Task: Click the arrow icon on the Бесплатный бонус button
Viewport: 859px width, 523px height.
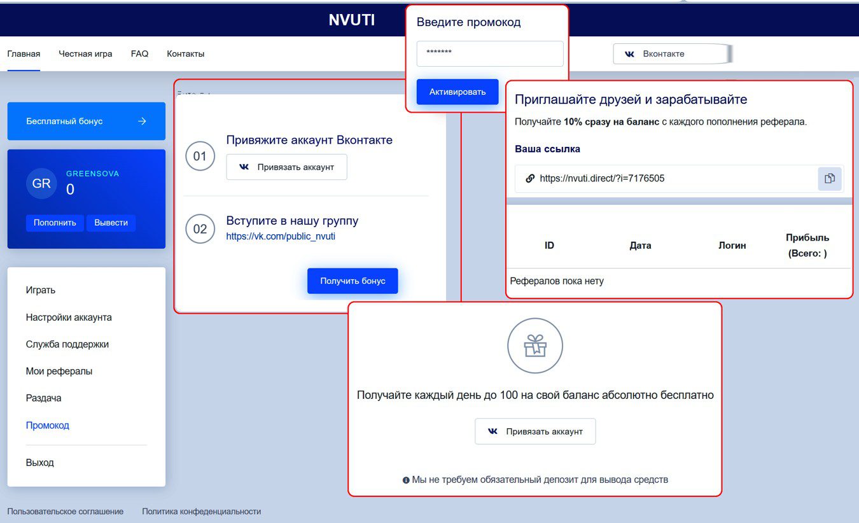Action: pyautogui.click(x=143, y=121)
